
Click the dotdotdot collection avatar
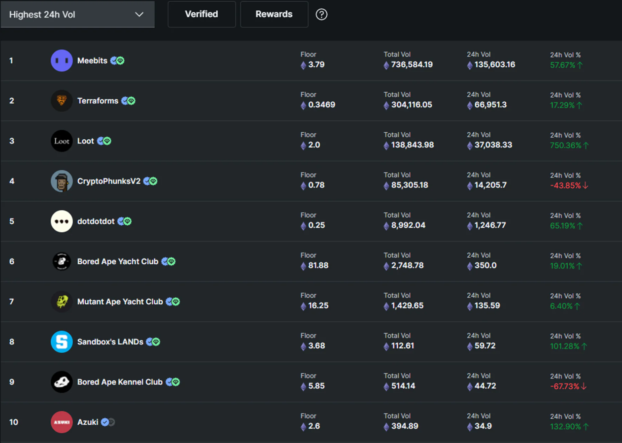pyautogui.click(x=62, y=221)
